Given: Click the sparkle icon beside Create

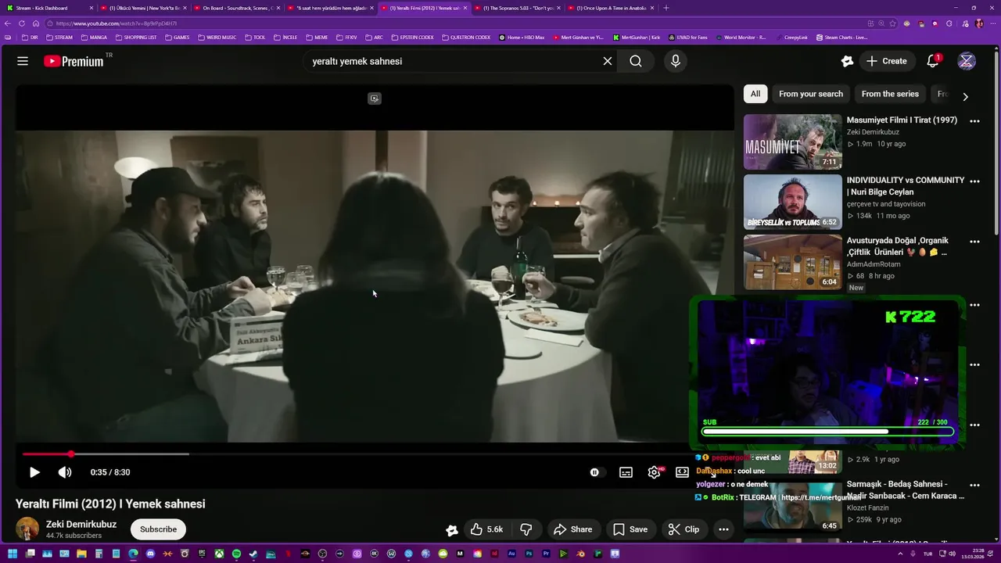Looking at the screenshot, I should click(x=847, y=61).
